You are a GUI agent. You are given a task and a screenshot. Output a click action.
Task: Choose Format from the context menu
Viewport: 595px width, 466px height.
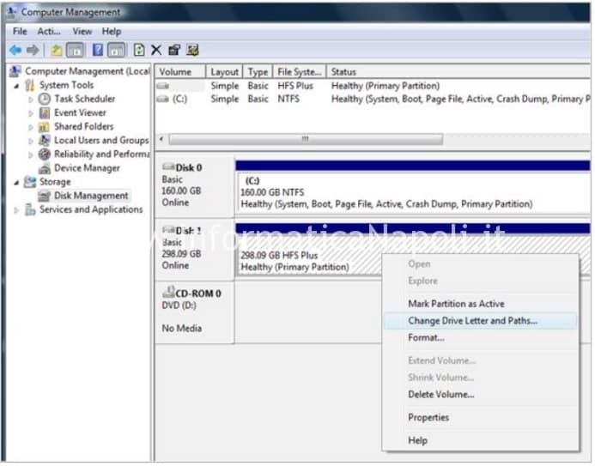tap(481, 338)
